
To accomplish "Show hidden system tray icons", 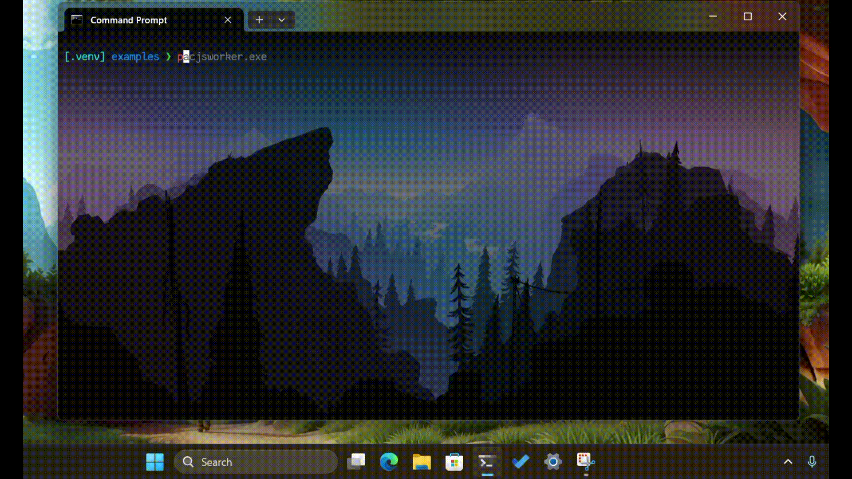I will click(788, 462).
